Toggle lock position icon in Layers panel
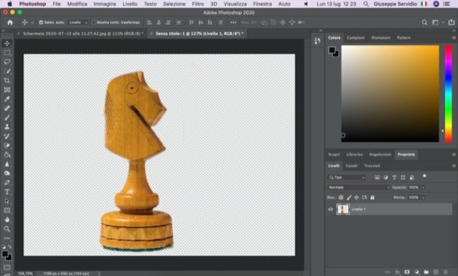The image size is (458, 276). click(357, 197)
